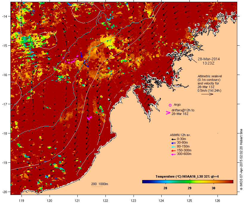The width and height of the screenshot is (245, 203).
Task: Click the '150-300m' depth label
Action: pyautogui.click(x=184, y=150)
